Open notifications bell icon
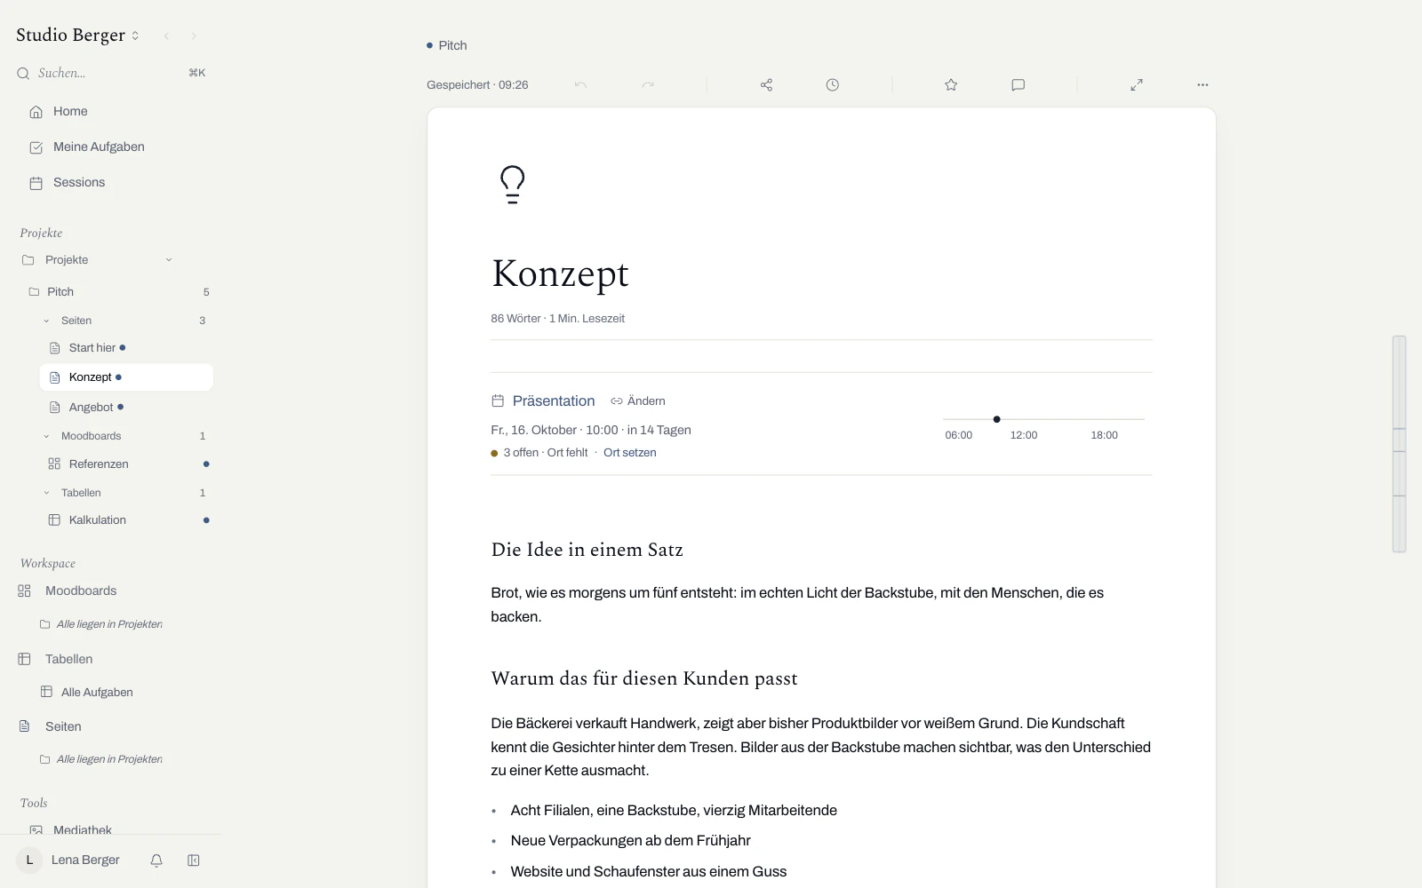The width and height of the screenshot is (1422, 888). [156, 860]
